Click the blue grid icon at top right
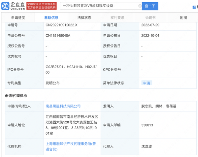The height and width of the screenshot is (157, 198). (x=194, y=7)
